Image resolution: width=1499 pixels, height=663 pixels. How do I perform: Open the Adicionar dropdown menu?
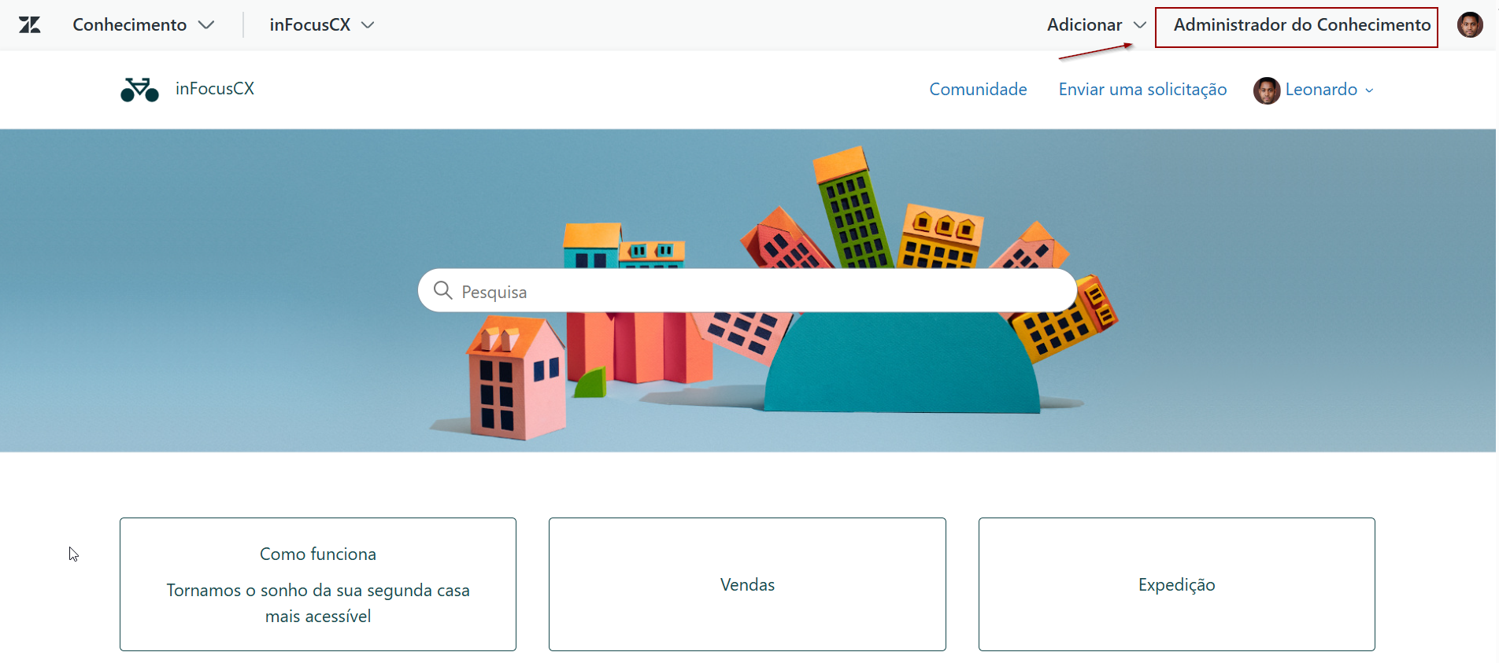(x=1096, y=25)
